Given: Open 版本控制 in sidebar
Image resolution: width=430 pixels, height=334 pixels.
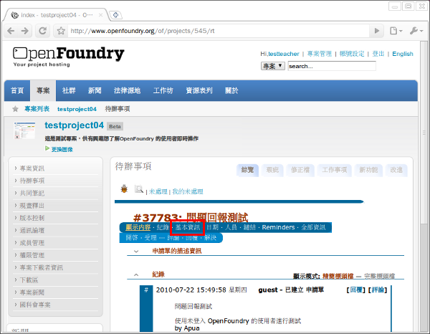Looking at the screenshot, I should point(32,218).
